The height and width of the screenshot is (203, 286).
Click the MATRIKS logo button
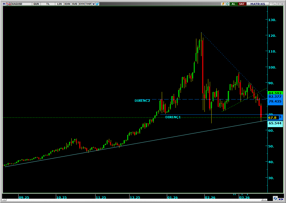pos(258,4)
